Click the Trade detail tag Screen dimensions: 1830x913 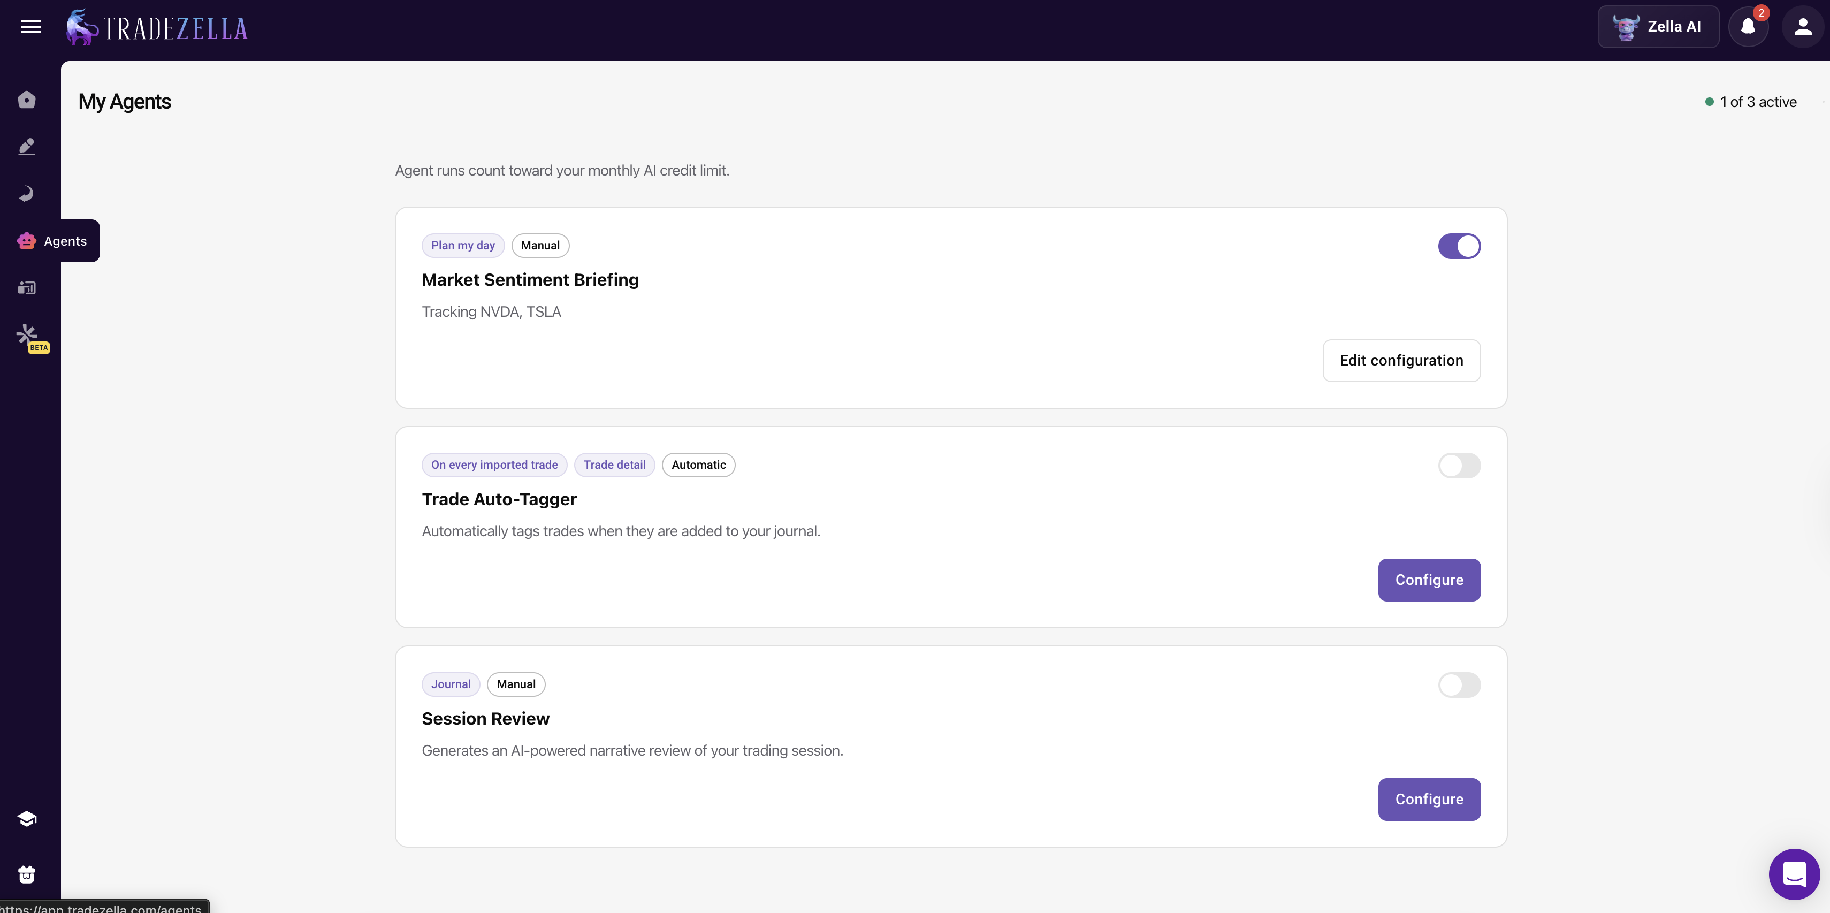pos(614,465)
